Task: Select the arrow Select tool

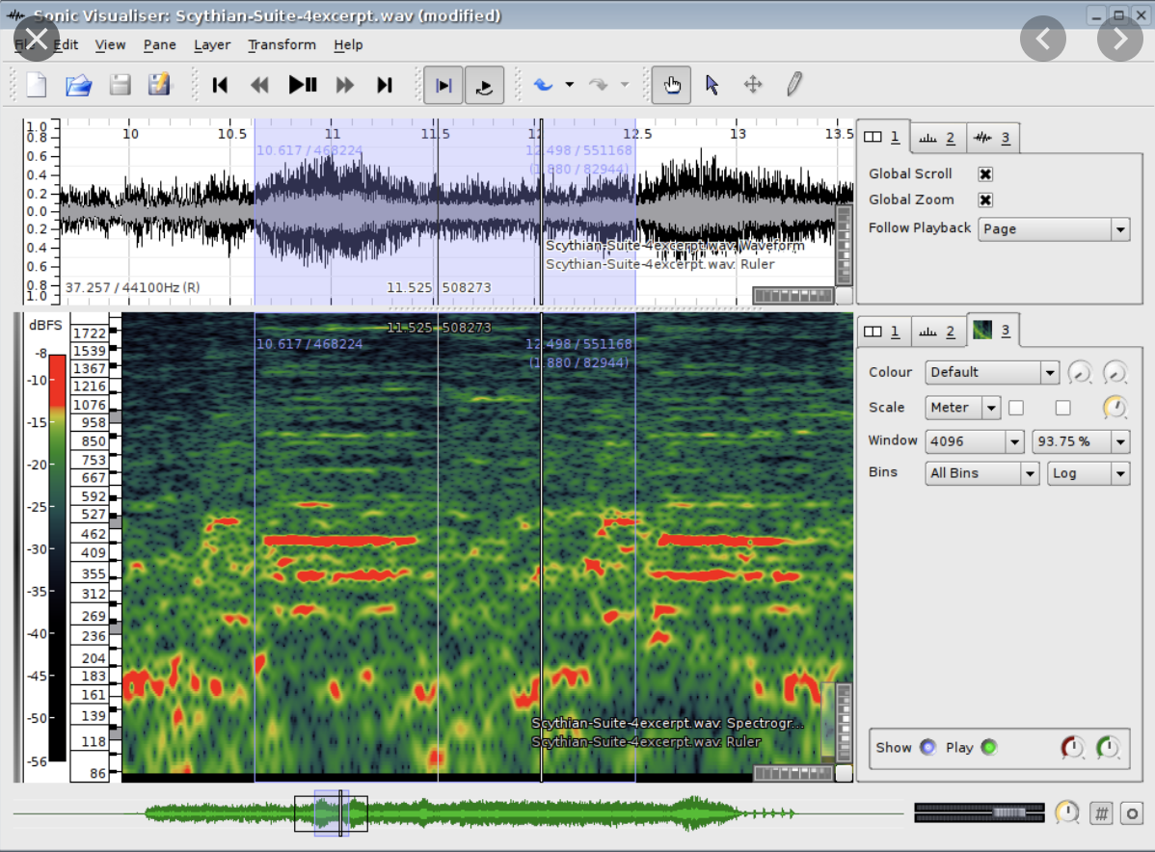Action: [712, 85]
